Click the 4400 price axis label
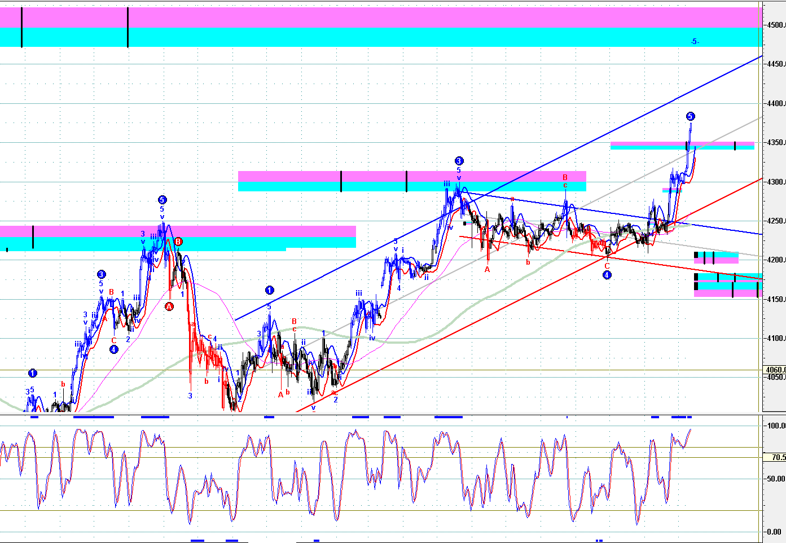The image size is (786, 543). [775, 103]
